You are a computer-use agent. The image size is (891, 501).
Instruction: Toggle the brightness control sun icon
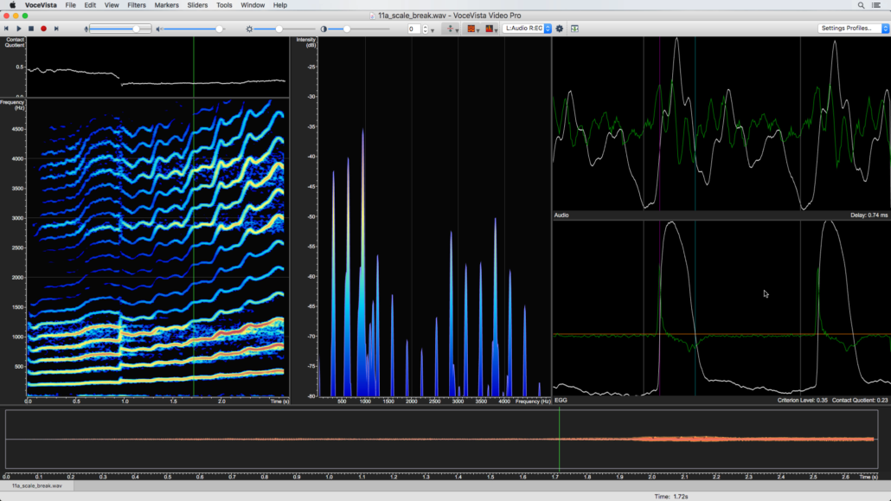pos(249,29)
